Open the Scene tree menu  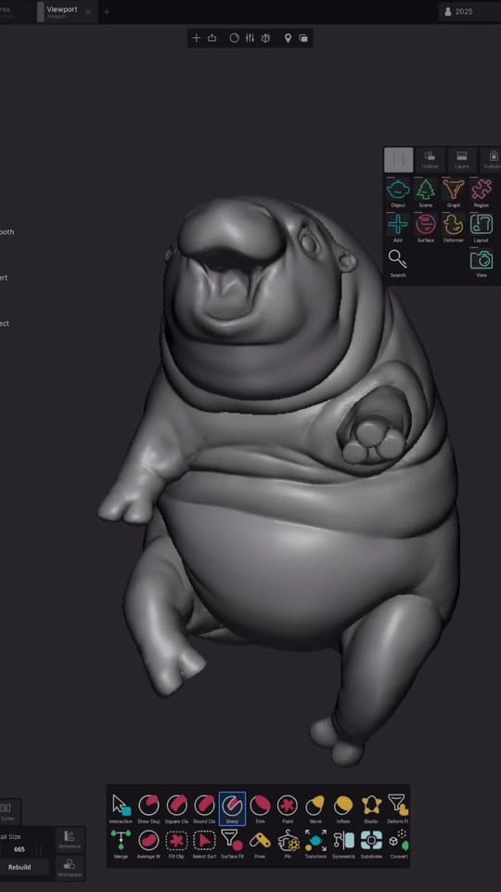426,193
